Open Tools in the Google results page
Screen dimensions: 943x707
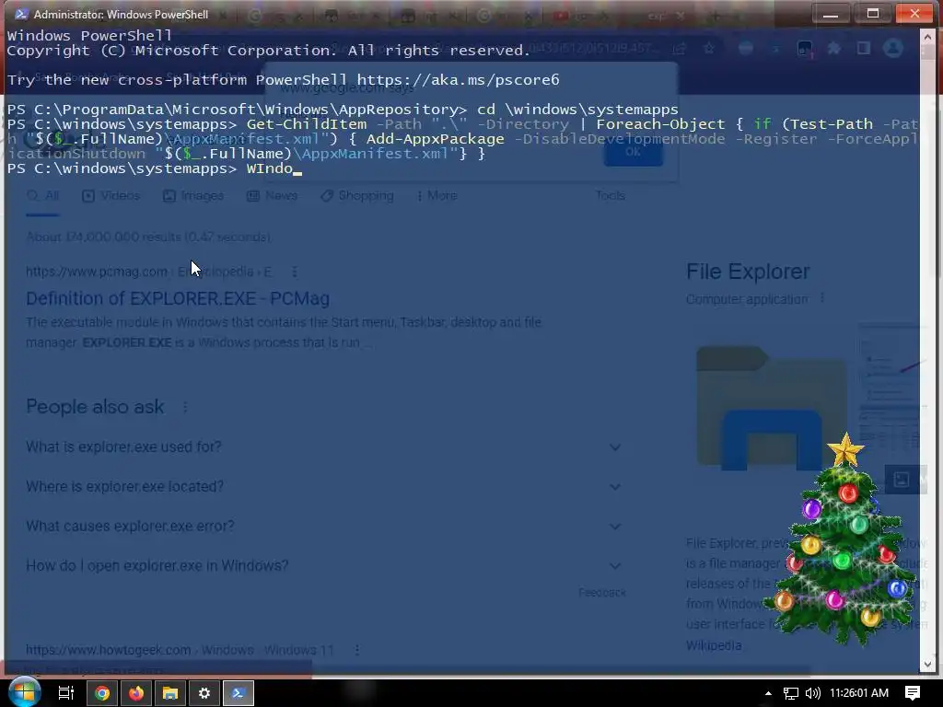coord(610,195)
